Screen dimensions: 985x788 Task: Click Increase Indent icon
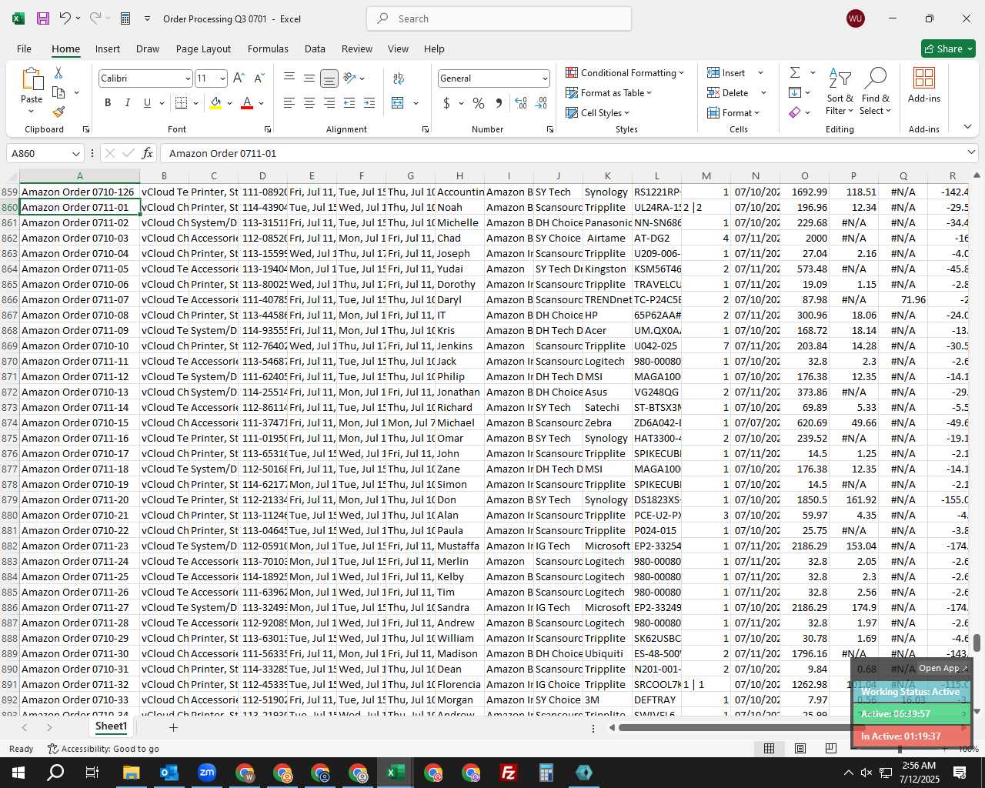click(369, 103)
